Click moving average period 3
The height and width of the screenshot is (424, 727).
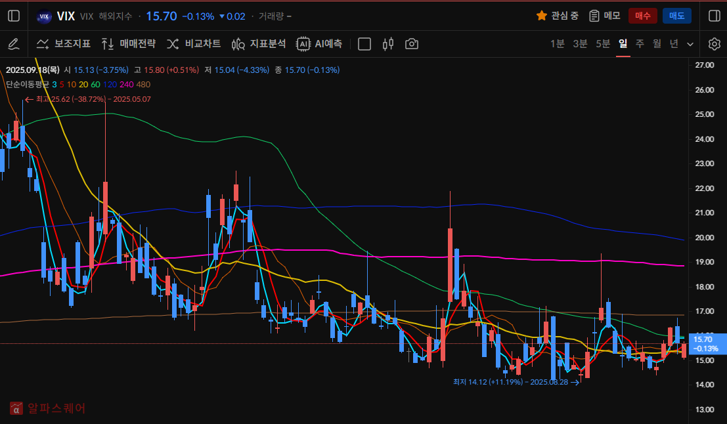[55, 84]
